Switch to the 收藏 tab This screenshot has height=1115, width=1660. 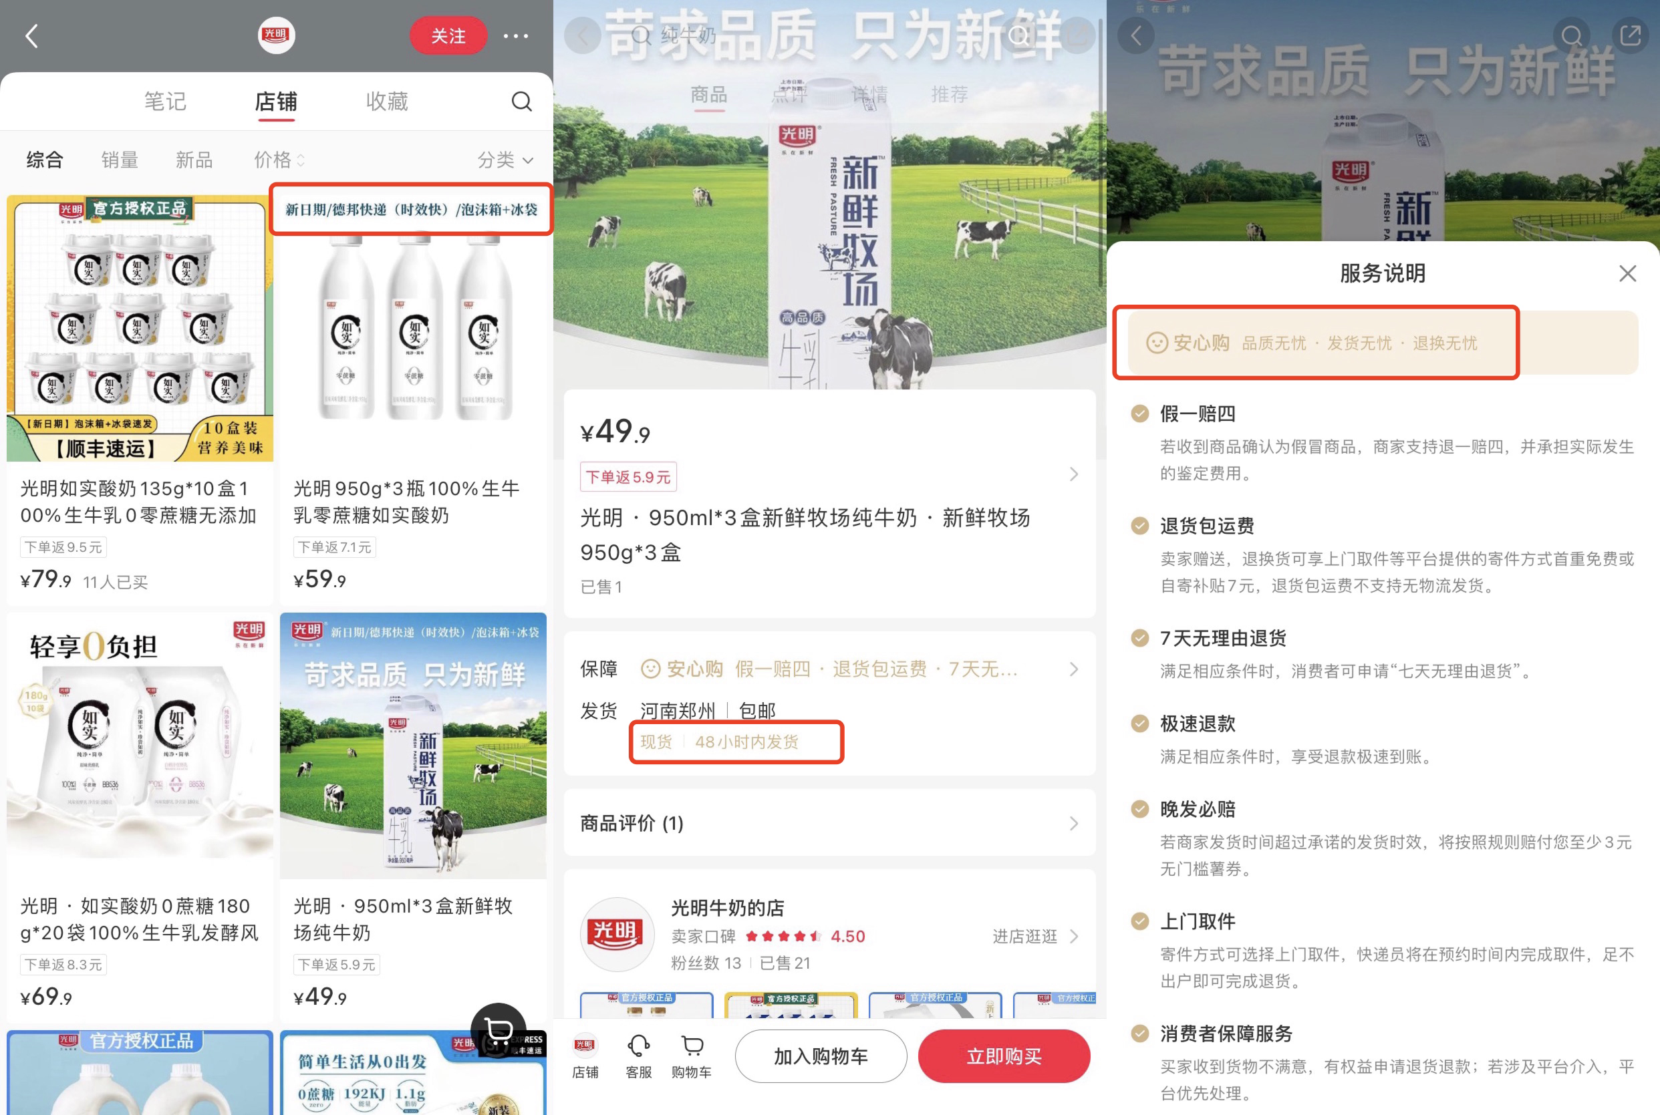tap(387, 102)
